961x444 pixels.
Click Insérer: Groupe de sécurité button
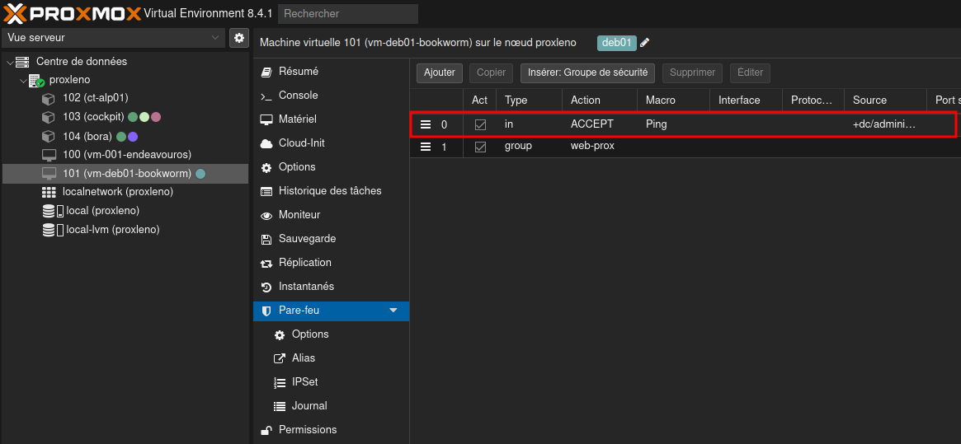(x=587, y=72)
